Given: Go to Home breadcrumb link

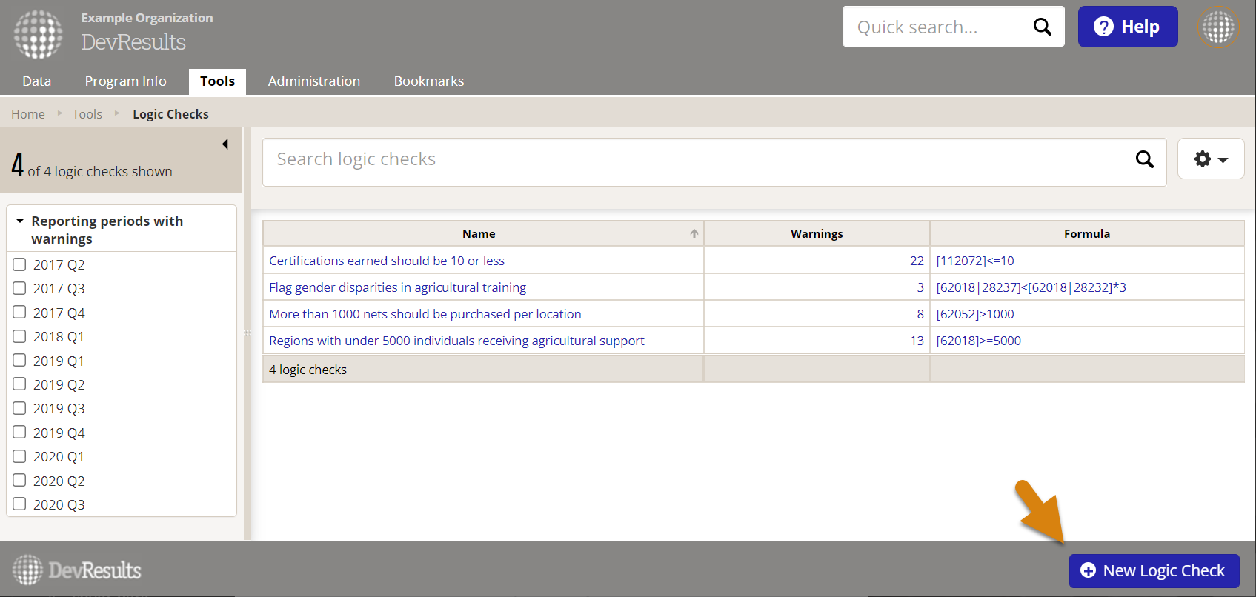Looking at the screenshot, I should [x=28, y=114].
